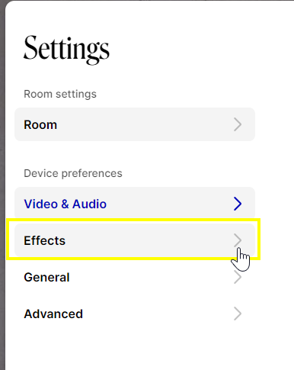Go to the Advanced settings section
This screenshot has width=294, height=370.
pos(135,314)
